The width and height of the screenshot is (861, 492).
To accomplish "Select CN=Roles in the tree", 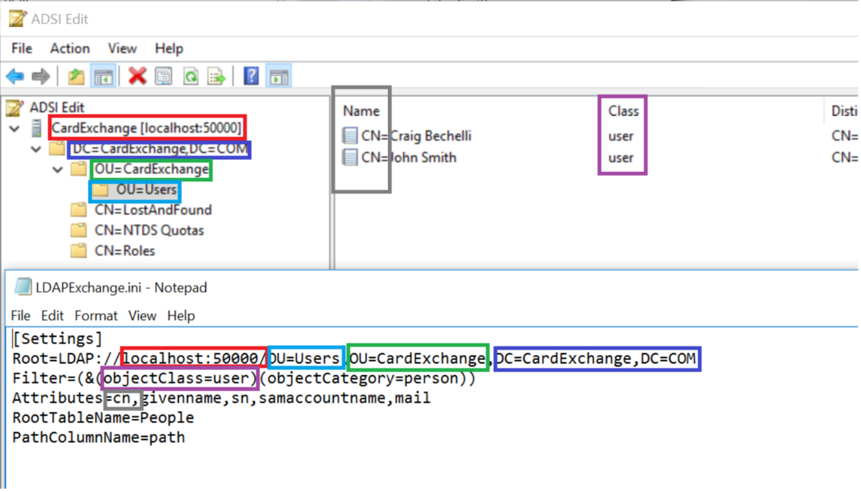I will point(125,251).
